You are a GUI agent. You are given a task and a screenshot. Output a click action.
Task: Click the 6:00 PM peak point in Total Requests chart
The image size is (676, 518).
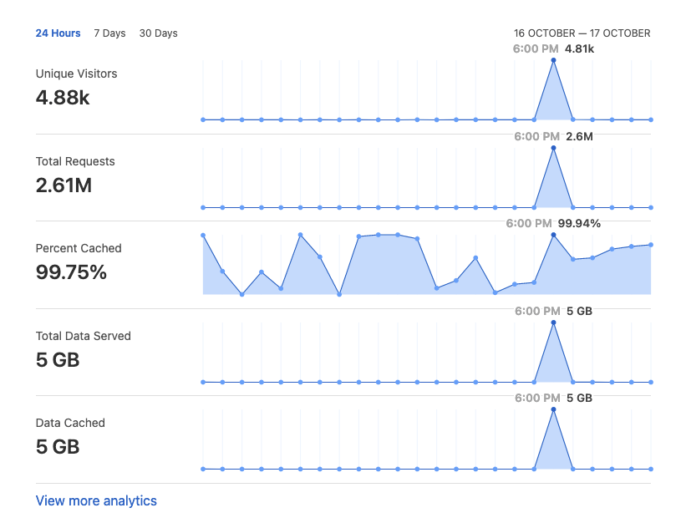pyautogui.click(x=553, y=148)
